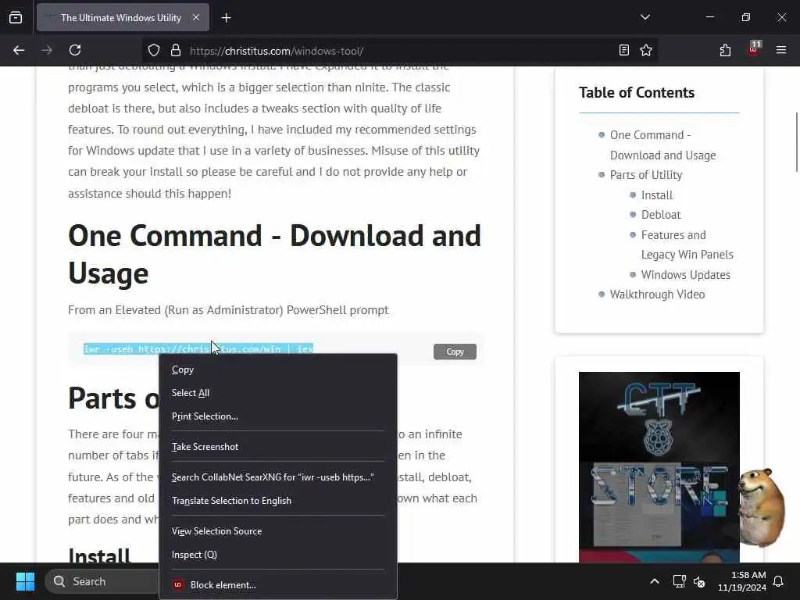Click the Copy button beside command
This screenshot has width=800, height=600.
(x=455, y=352)
